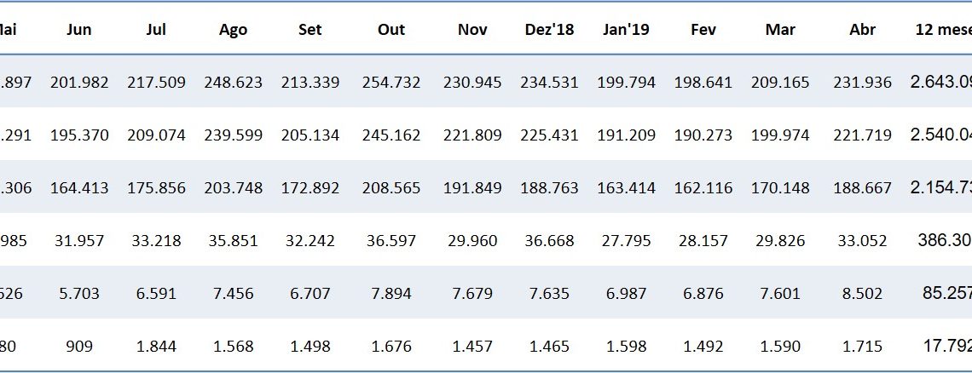This screenshot has height=373, width=972.
Task: Select the Ago column header
Action: point(233,30)
